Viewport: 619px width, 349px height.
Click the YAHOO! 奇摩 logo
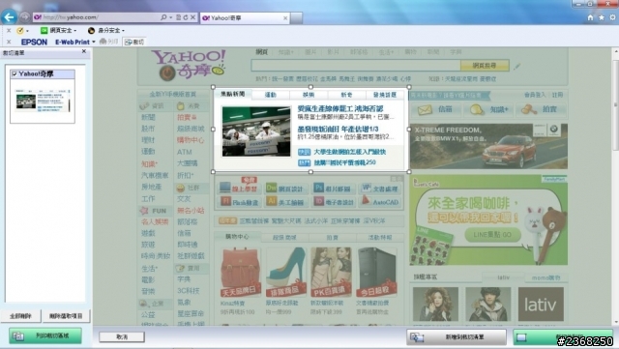189,65
